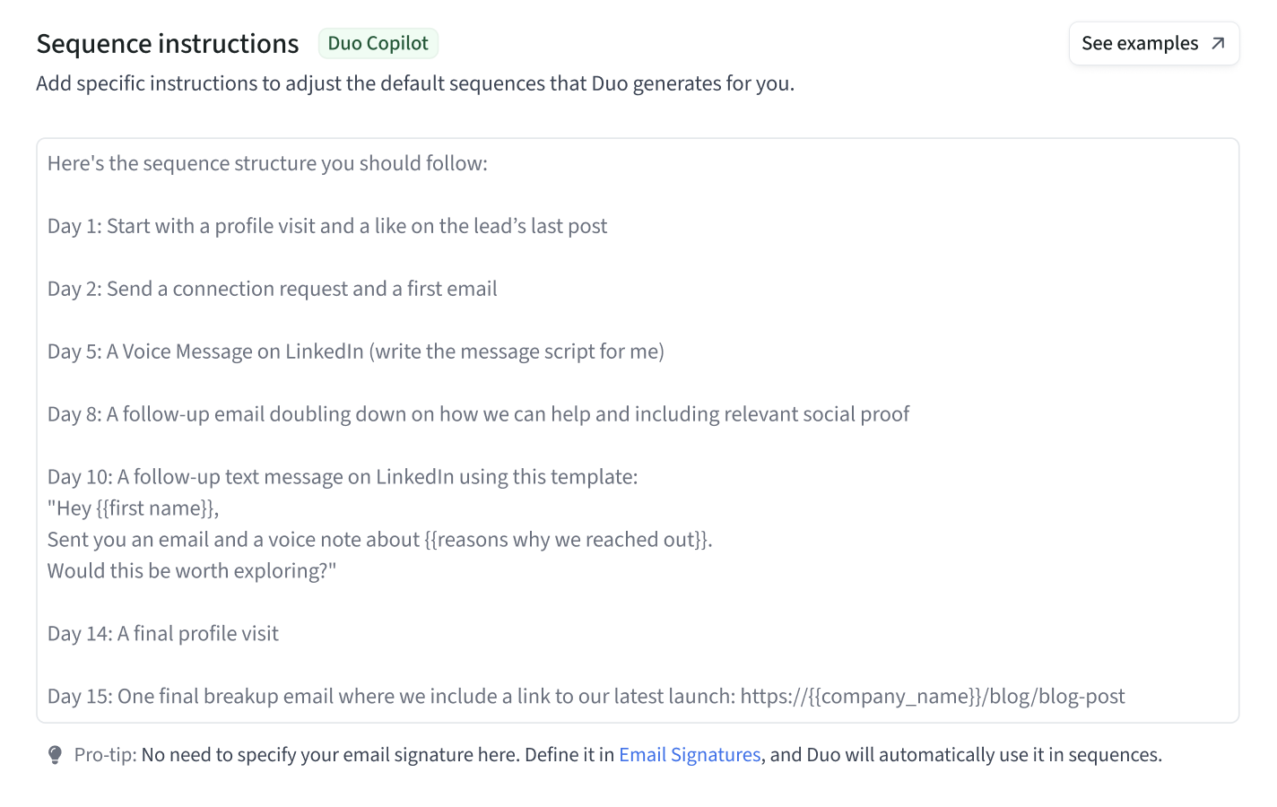Click the arrow icon beside See examples

1218,44
